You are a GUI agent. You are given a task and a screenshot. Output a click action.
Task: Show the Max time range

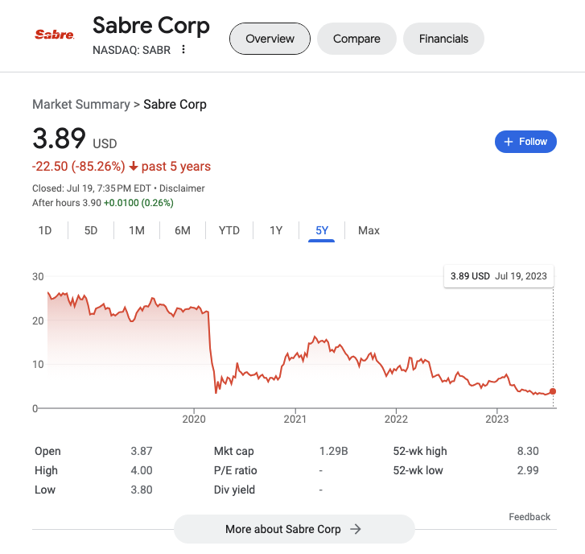pos(369,231)
